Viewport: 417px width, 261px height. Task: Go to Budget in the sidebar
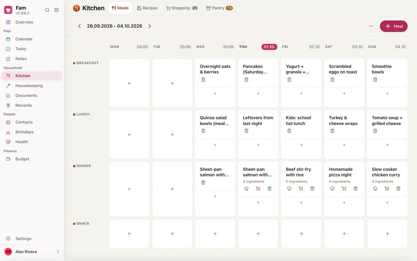tap(32, 159)
